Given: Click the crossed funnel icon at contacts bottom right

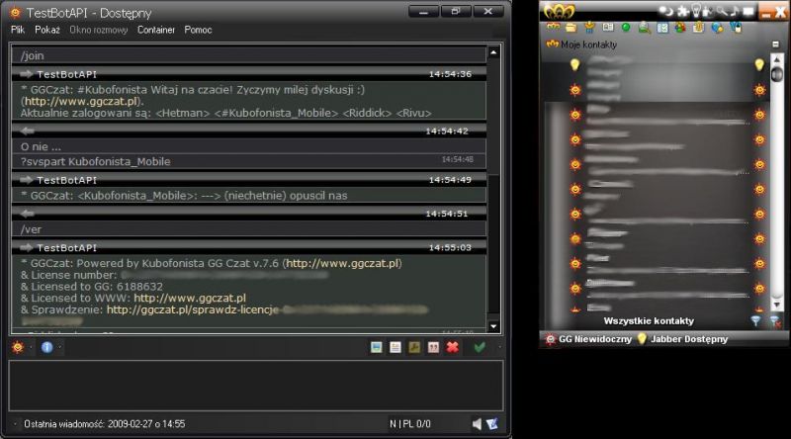Looking at the screenshot, I should (x=775, y=321).
